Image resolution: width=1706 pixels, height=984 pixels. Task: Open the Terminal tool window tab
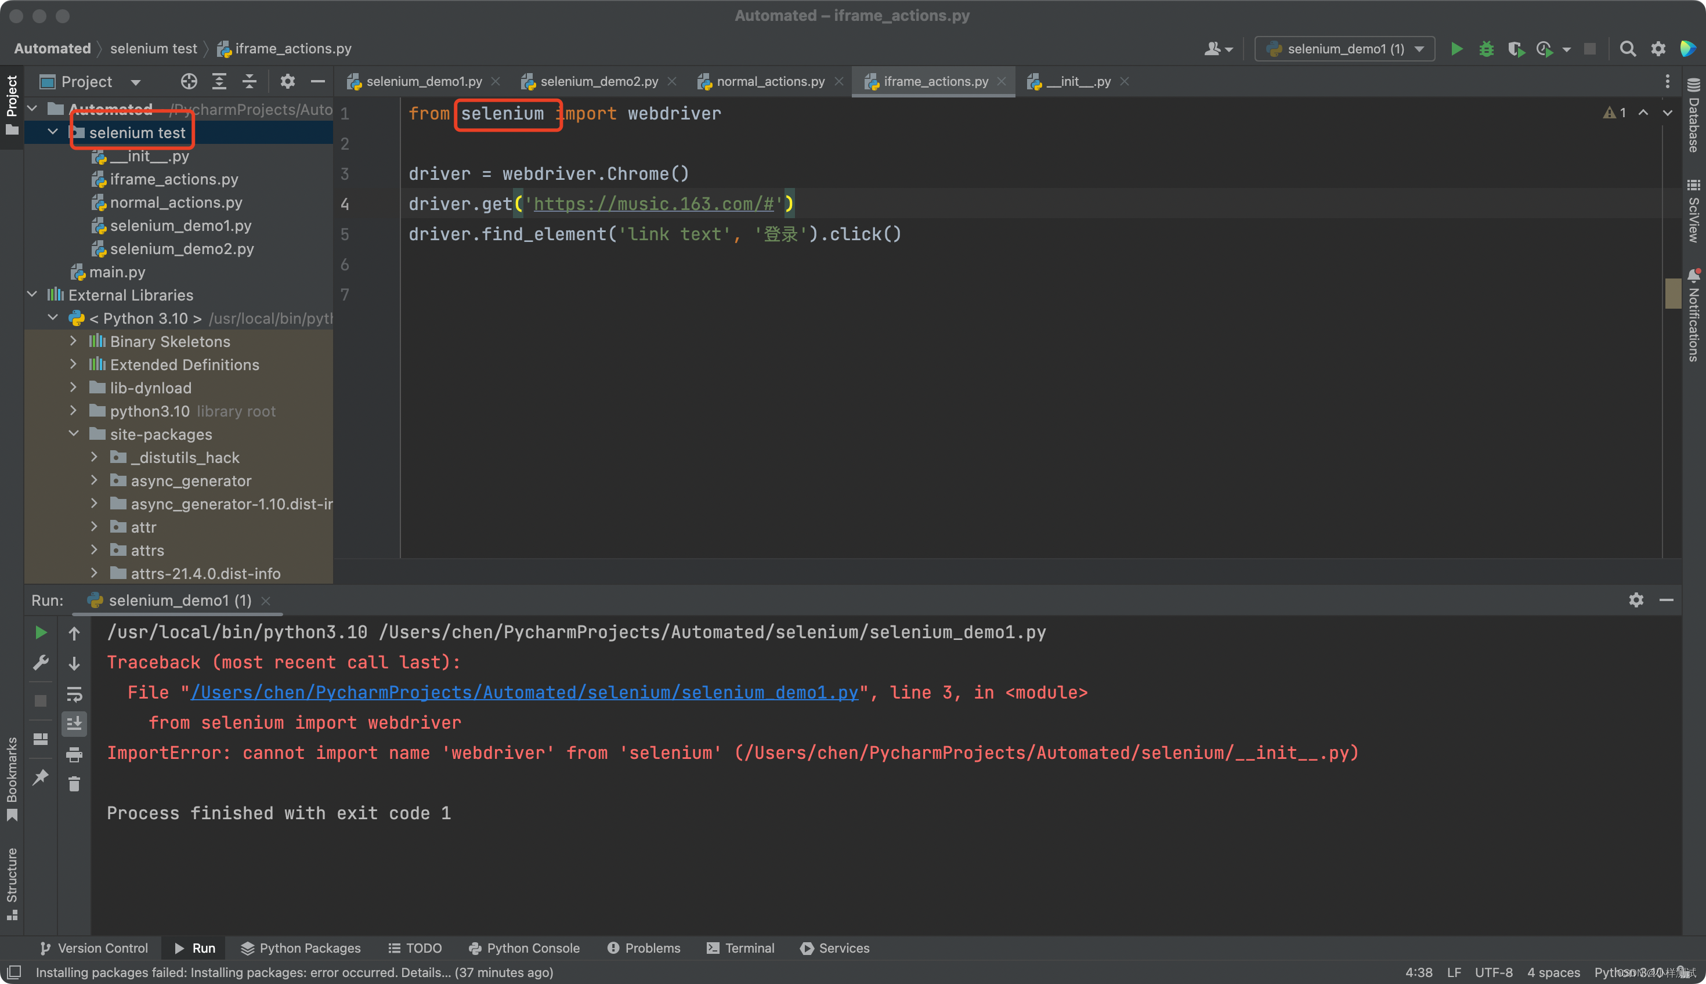[740, 948]
